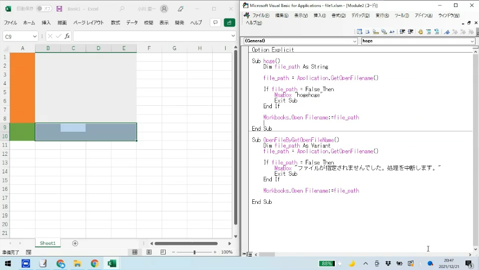
Task: Click the Excel formula bar input field
Action: click(x=153, y=36)
